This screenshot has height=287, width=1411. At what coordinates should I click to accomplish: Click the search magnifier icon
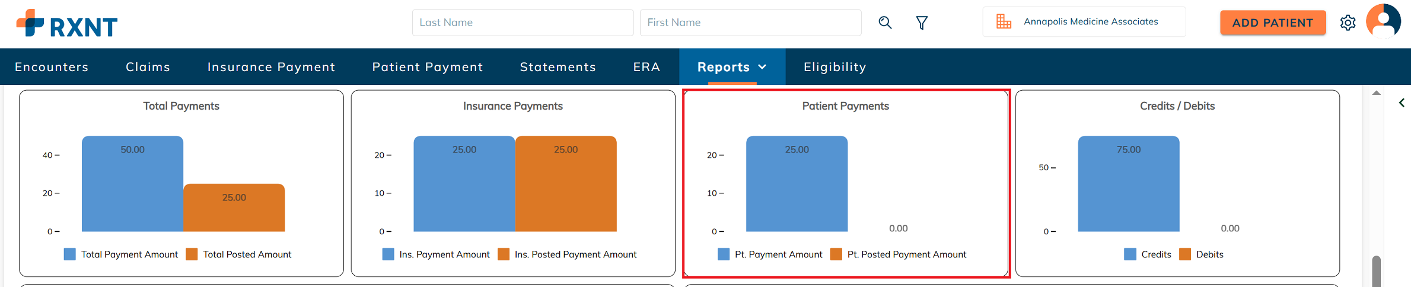pyautogui.click(x=885, y=23)
